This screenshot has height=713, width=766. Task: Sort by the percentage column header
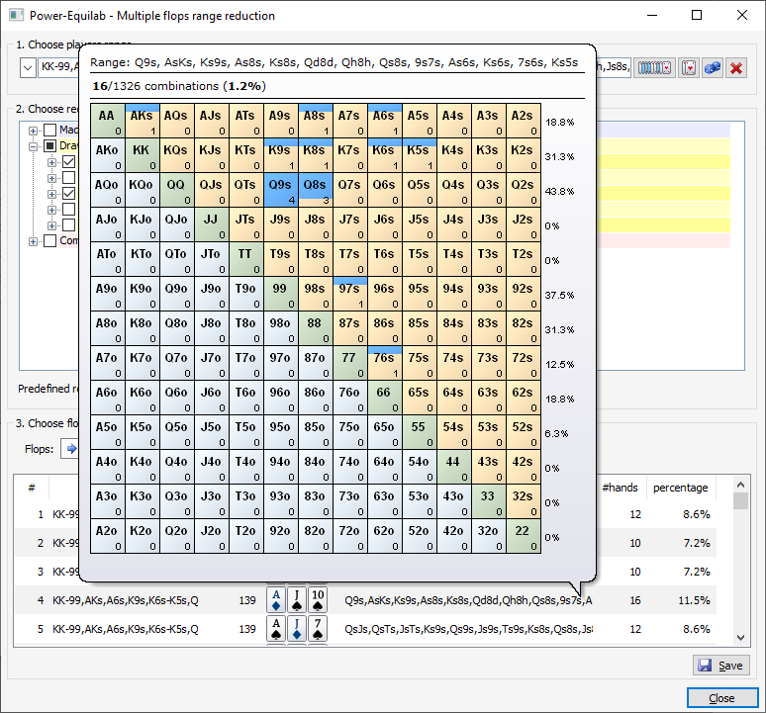[x=681, y=488]
